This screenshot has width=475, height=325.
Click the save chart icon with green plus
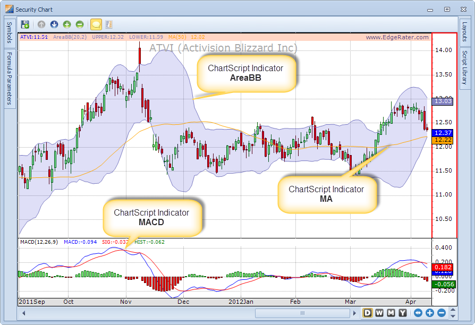[x=25, y=24]
